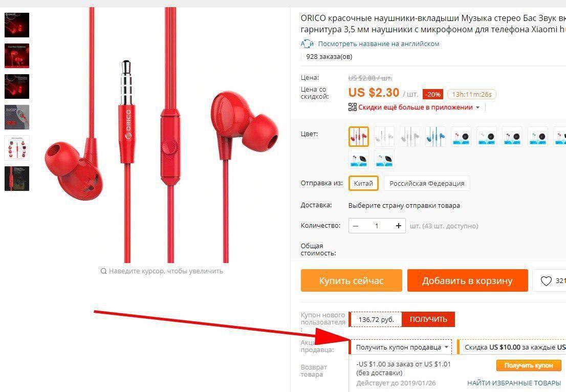Click the translate icon next to English title link

pyautogui.click(x=307, y=43)
